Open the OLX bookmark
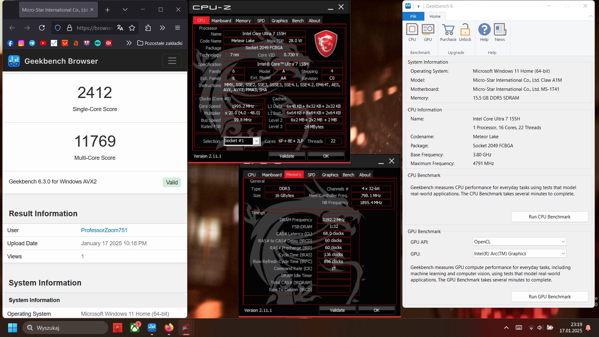 (x=98, y=43)
